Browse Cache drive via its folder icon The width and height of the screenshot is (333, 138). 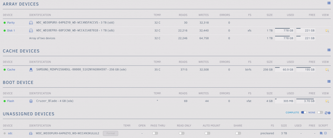tap(327, 70)
